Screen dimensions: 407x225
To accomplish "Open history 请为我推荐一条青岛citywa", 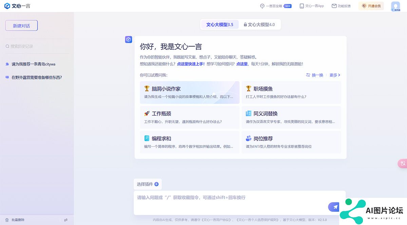I will coord(33,64).
